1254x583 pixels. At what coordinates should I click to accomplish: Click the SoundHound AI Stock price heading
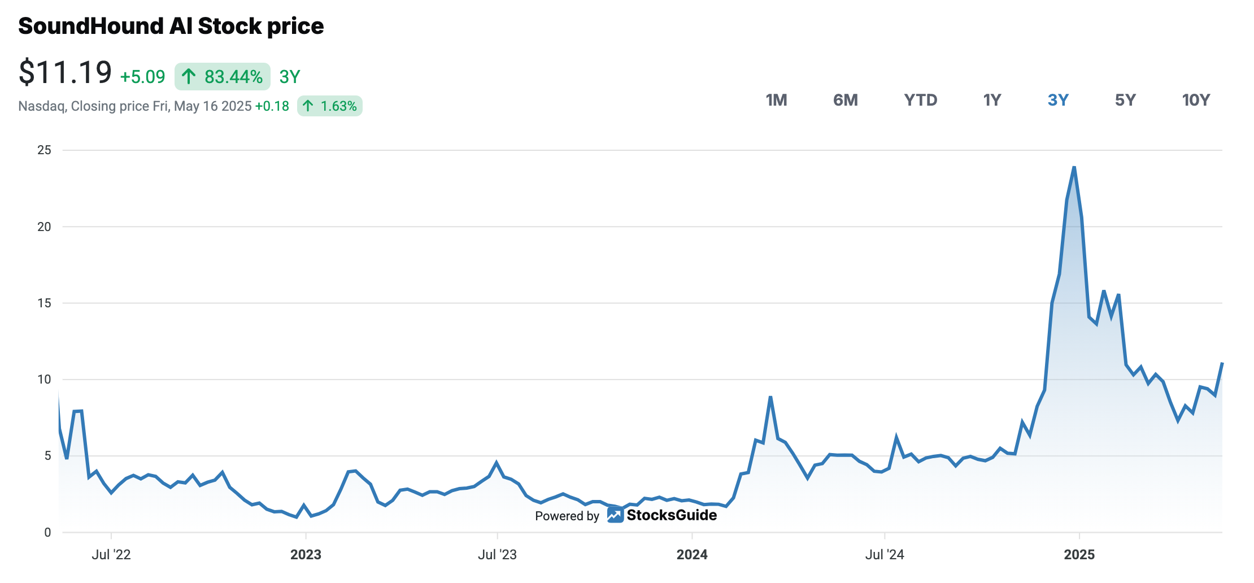(x=171, y=26)
